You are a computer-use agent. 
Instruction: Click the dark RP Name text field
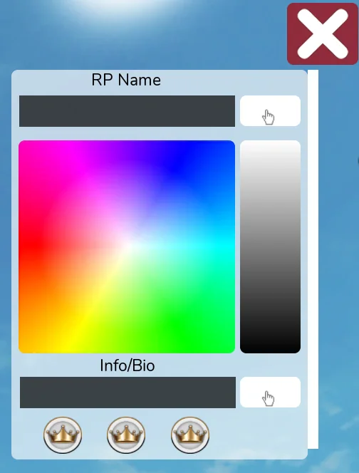pyautogui.click(x=127, y=111)
